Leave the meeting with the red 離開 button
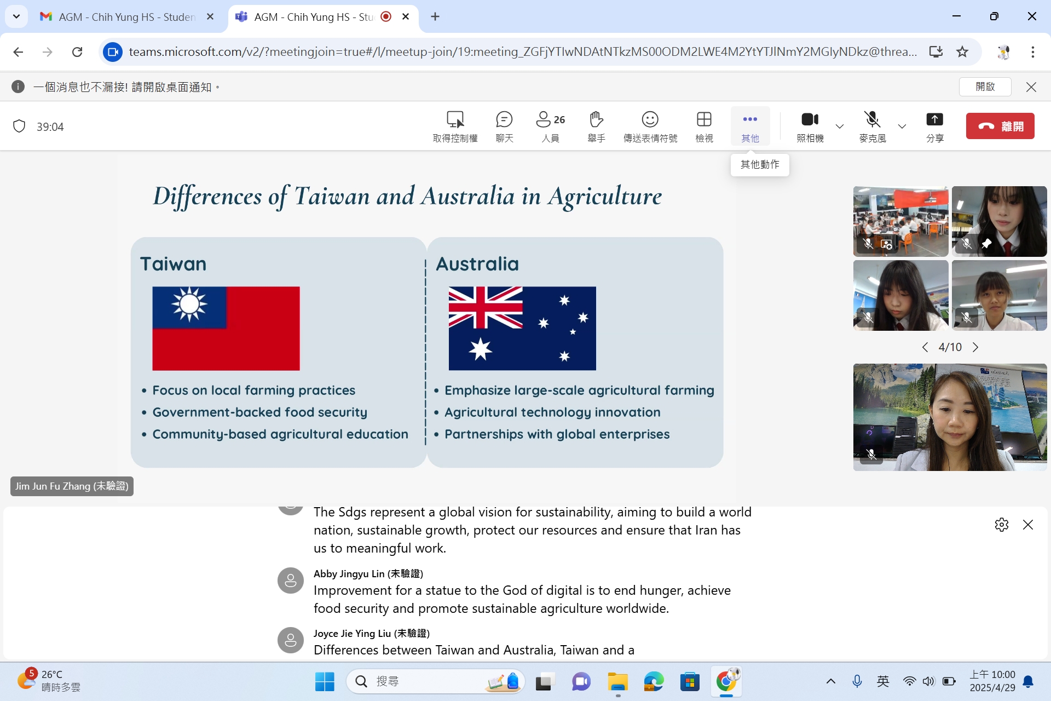 (1000, 126)
